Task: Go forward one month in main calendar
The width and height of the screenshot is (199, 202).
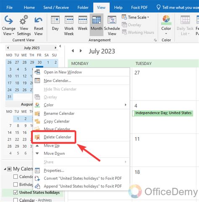Action: [x=81, y=51]
